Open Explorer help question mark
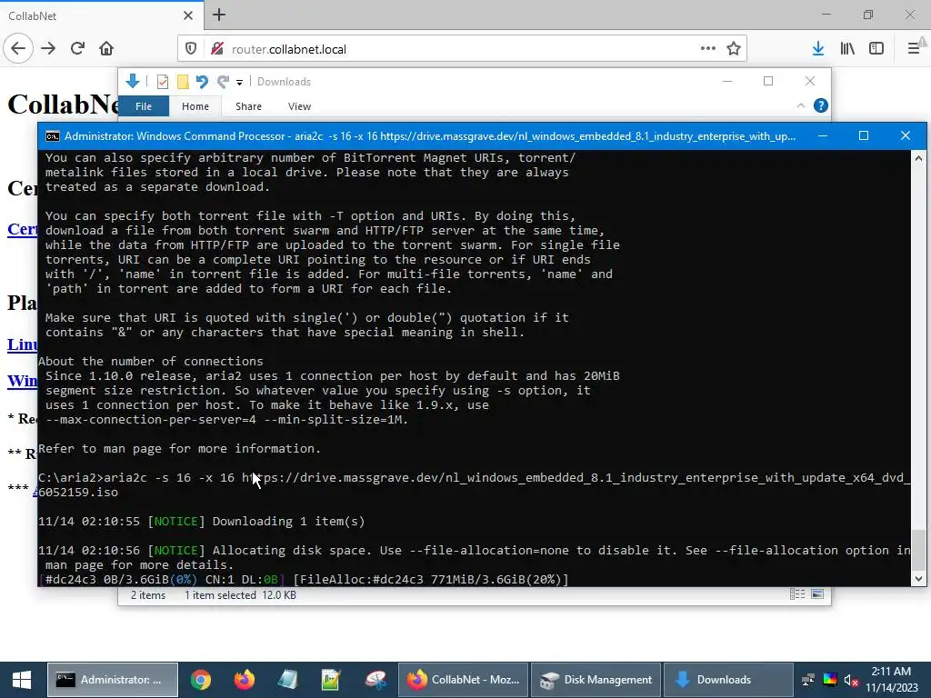Viewport: 931px width, 698px height. coord(821,105)
